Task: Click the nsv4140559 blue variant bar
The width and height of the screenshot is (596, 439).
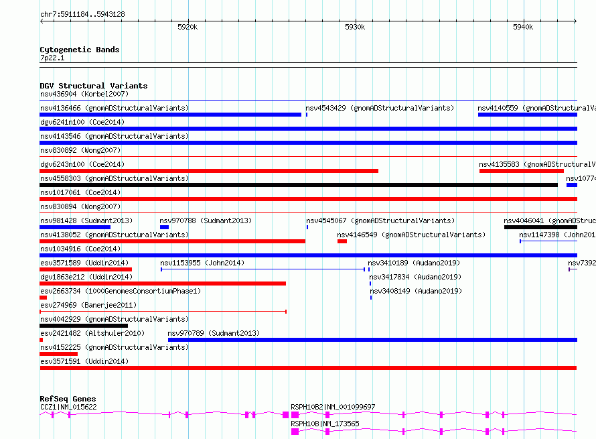Action: [x=528, y=115]
